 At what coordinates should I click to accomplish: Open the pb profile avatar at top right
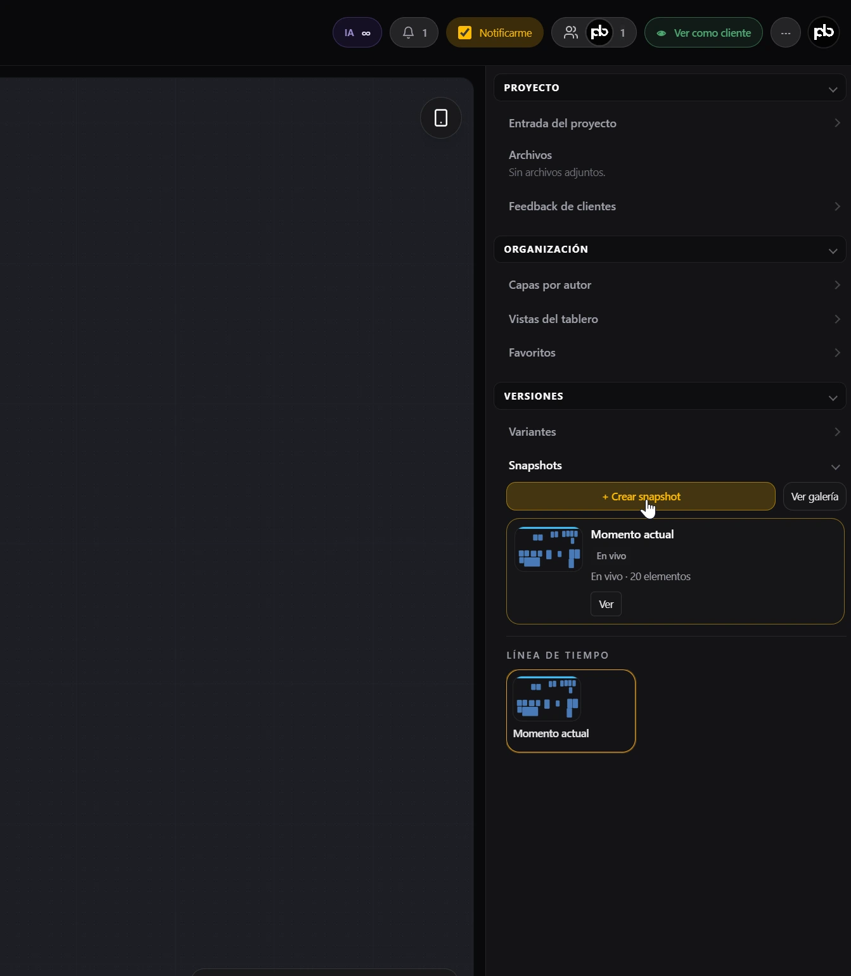click(824, 32)
